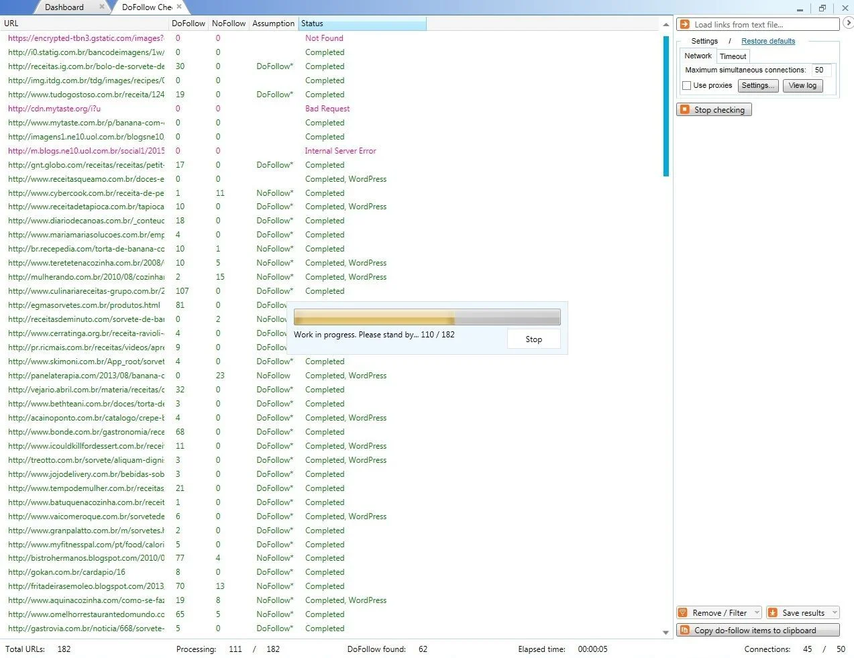Click the Load links orange arrow icon
The image size is (854, 658).
click(x=684, y=24)
